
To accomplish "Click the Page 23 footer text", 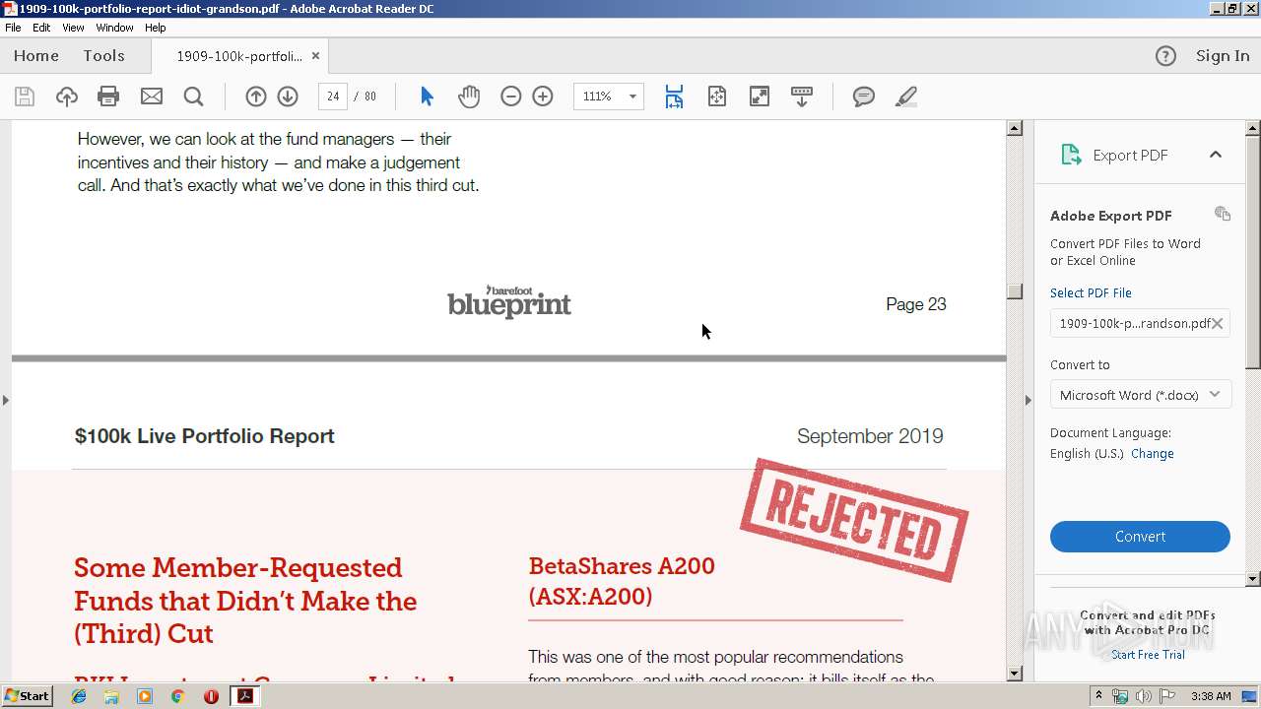I will click(x=916, y=304).
